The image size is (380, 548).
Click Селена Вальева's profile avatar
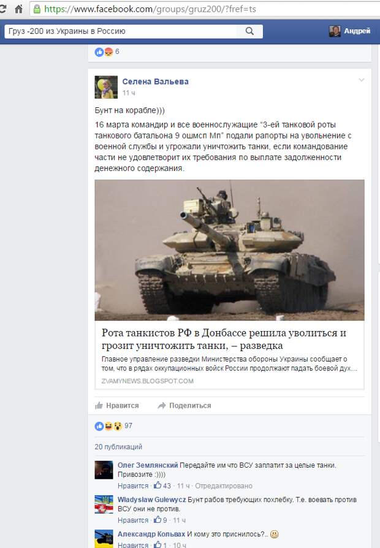(106, 87)
